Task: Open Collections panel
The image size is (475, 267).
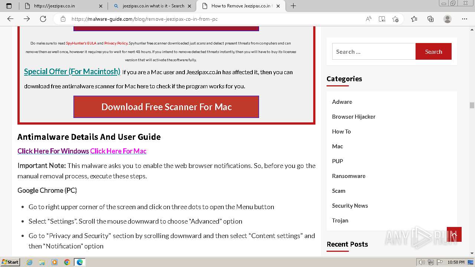Action: tap(430, 19)
